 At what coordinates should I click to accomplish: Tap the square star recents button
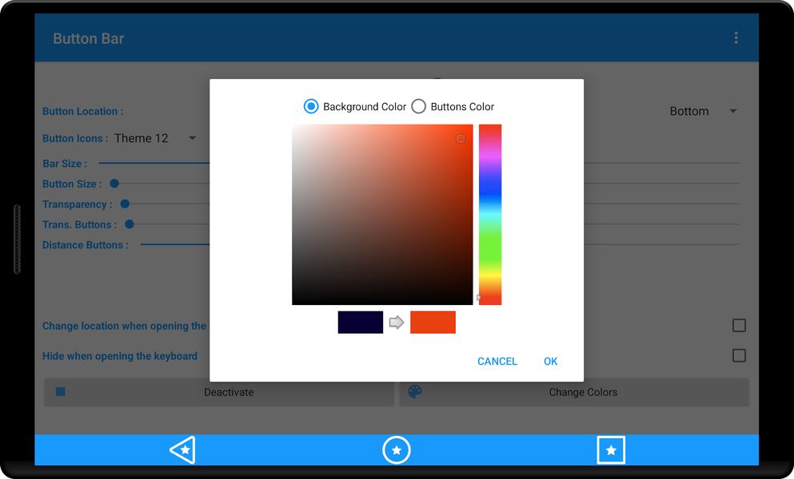(x=611, y=449)
